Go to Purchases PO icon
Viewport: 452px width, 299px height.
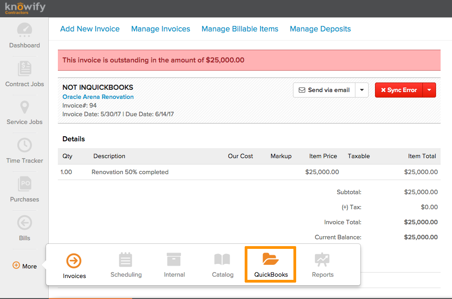(25, 184)
